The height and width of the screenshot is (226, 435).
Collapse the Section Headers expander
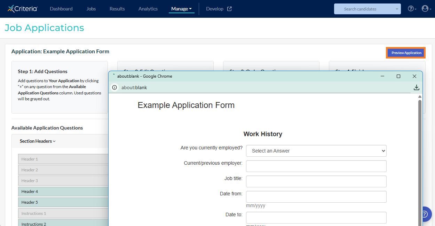click(x=38, y=141)
